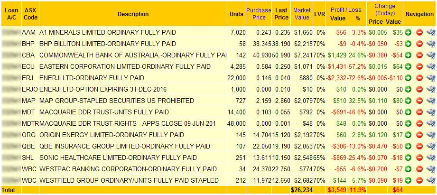Click the Change (Today) header link
The height and width of the screenshot is (195, 437).
pyautogui.click(x=385, y=9)
